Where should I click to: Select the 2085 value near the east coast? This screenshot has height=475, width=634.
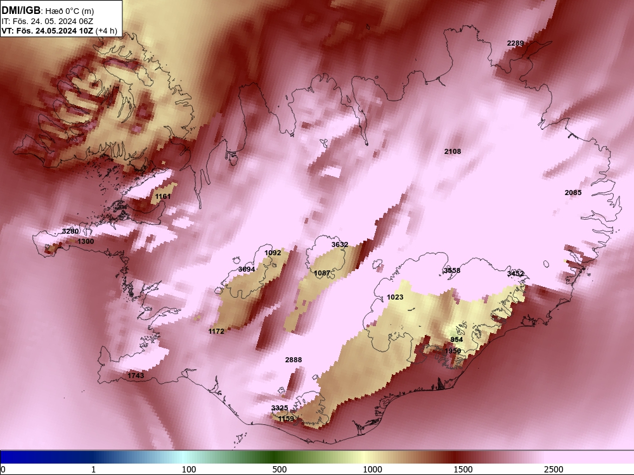click(x=573, y=193)
